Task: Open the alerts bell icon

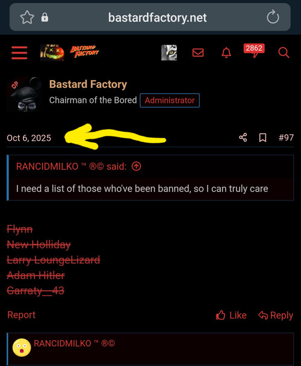Action: pos(226,52)
